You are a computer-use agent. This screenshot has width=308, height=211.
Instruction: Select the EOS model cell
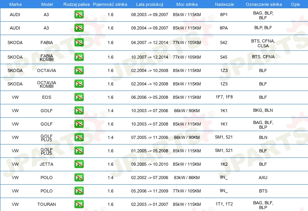[x=46, y=97]
